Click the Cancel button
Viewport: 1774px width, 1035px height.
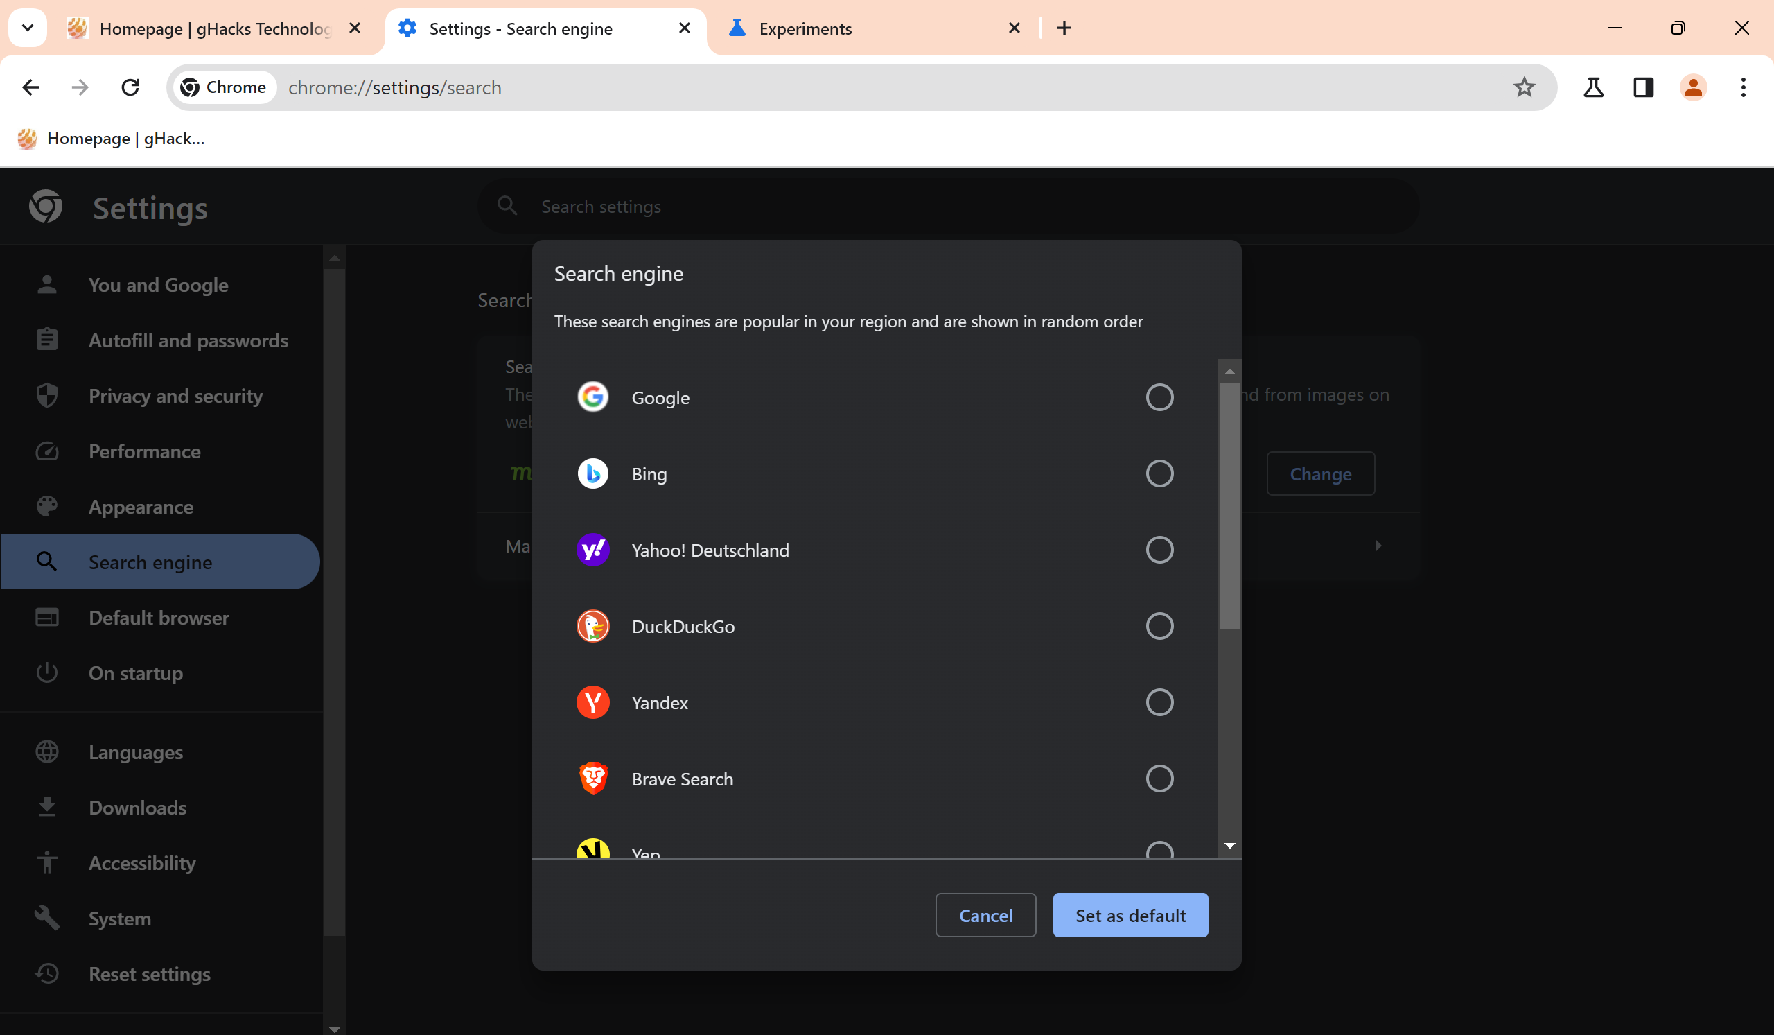(x=986, y=916)
